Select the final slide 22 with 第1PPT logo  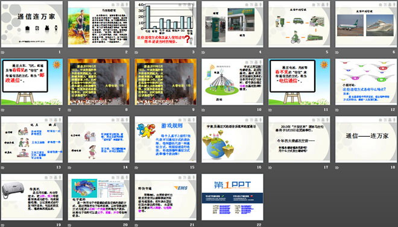(232, 197)
